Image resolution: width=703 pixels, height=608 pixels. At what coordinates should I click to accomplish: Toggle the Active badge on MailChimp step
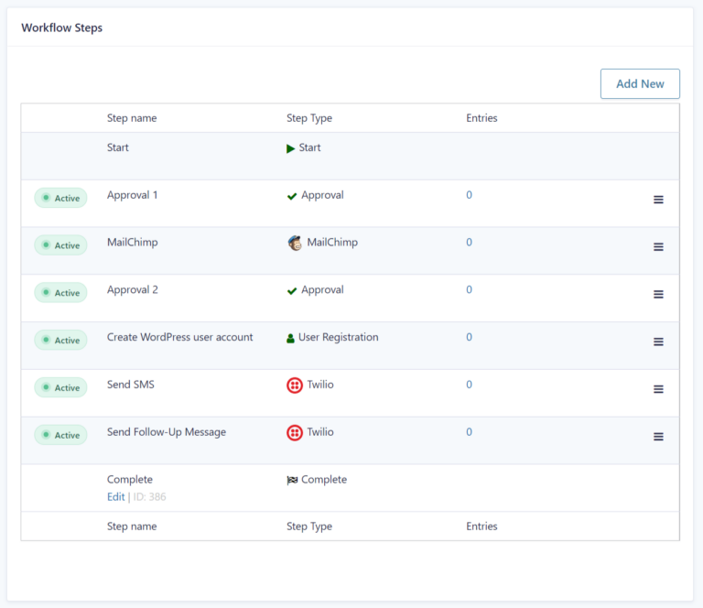coord(60,245)
